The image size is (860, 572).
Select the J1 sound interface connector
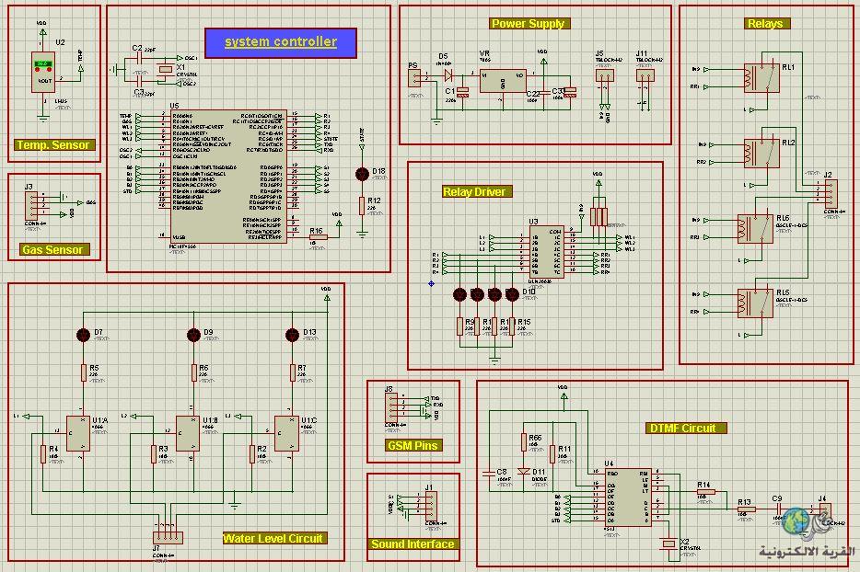point(431,507)
